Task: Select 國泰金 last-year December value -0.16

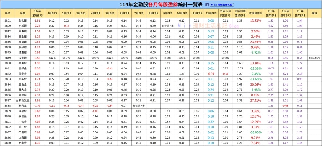Action: click(x=225, y=74)
